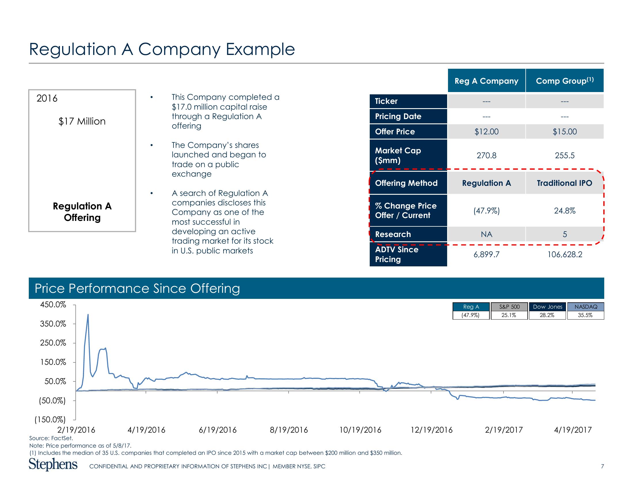Select the (47.9%) value in the table
The height and width of the screenshot is (489, 633).
pos(486,211)
